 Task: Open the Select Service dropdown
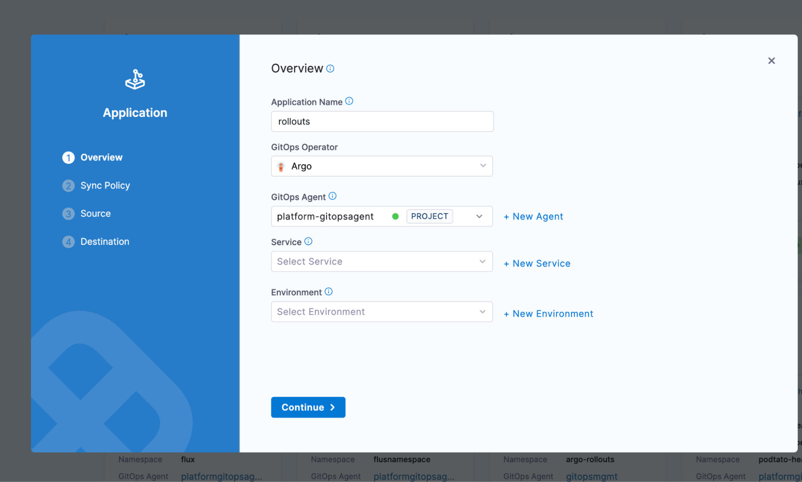tap(382, 261)
